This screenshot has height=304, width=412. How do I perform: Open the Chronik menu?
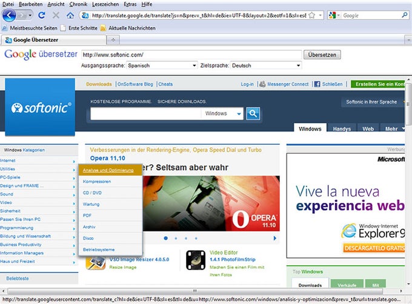click(x=78, y=4)
